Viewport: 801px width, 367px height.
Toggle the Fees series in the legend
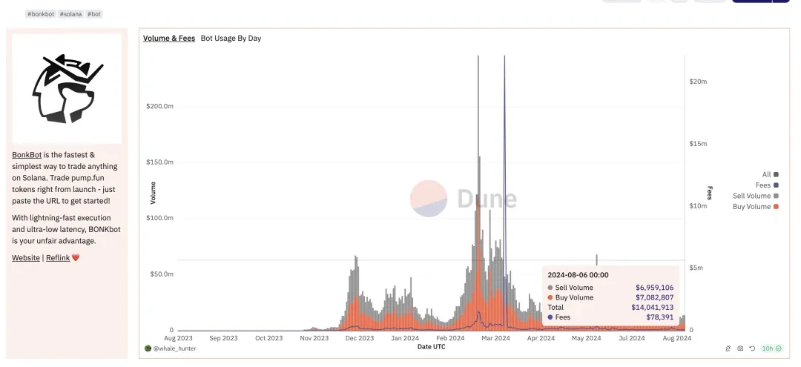click(767, 185)
